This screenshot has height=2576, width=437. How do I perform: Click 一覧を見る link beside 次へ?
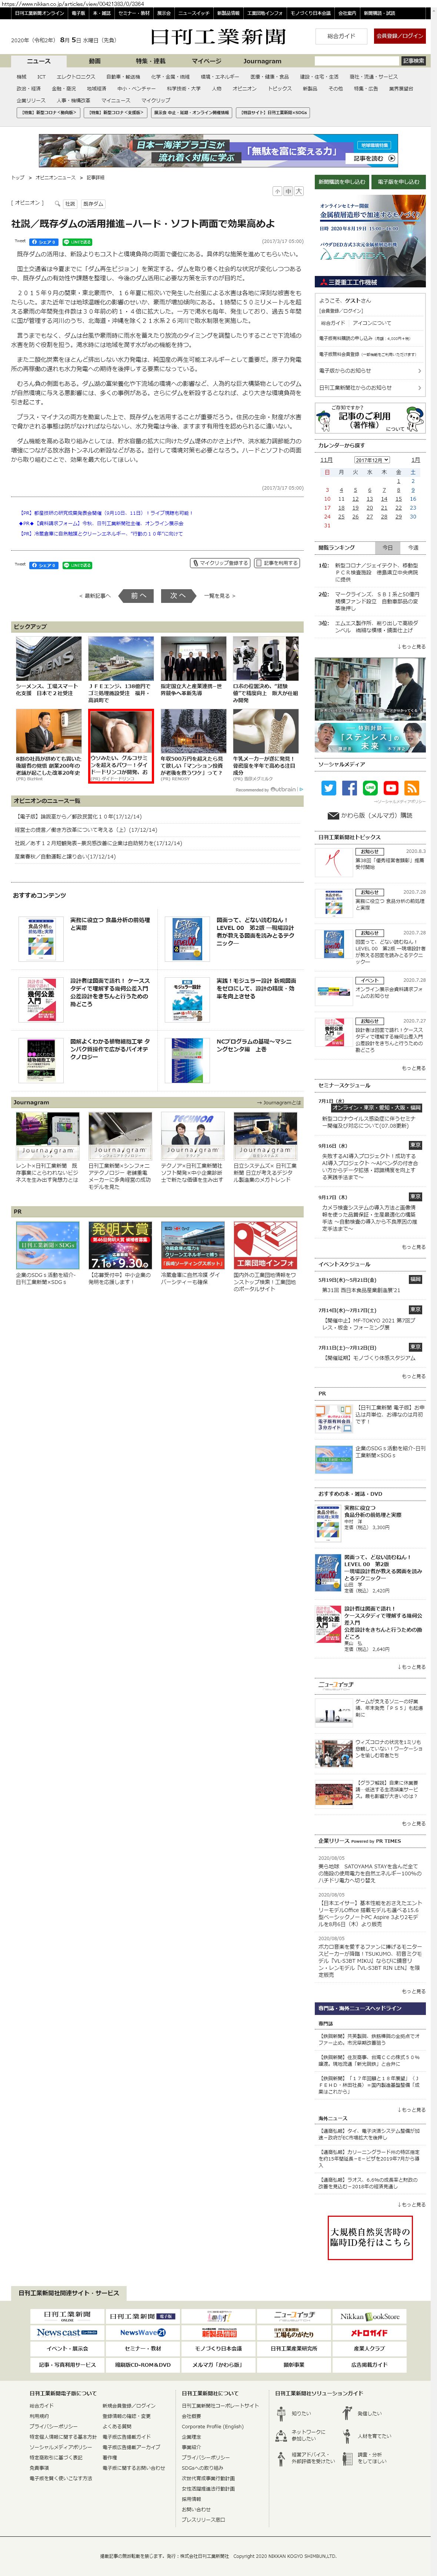(x=219, y=595)
